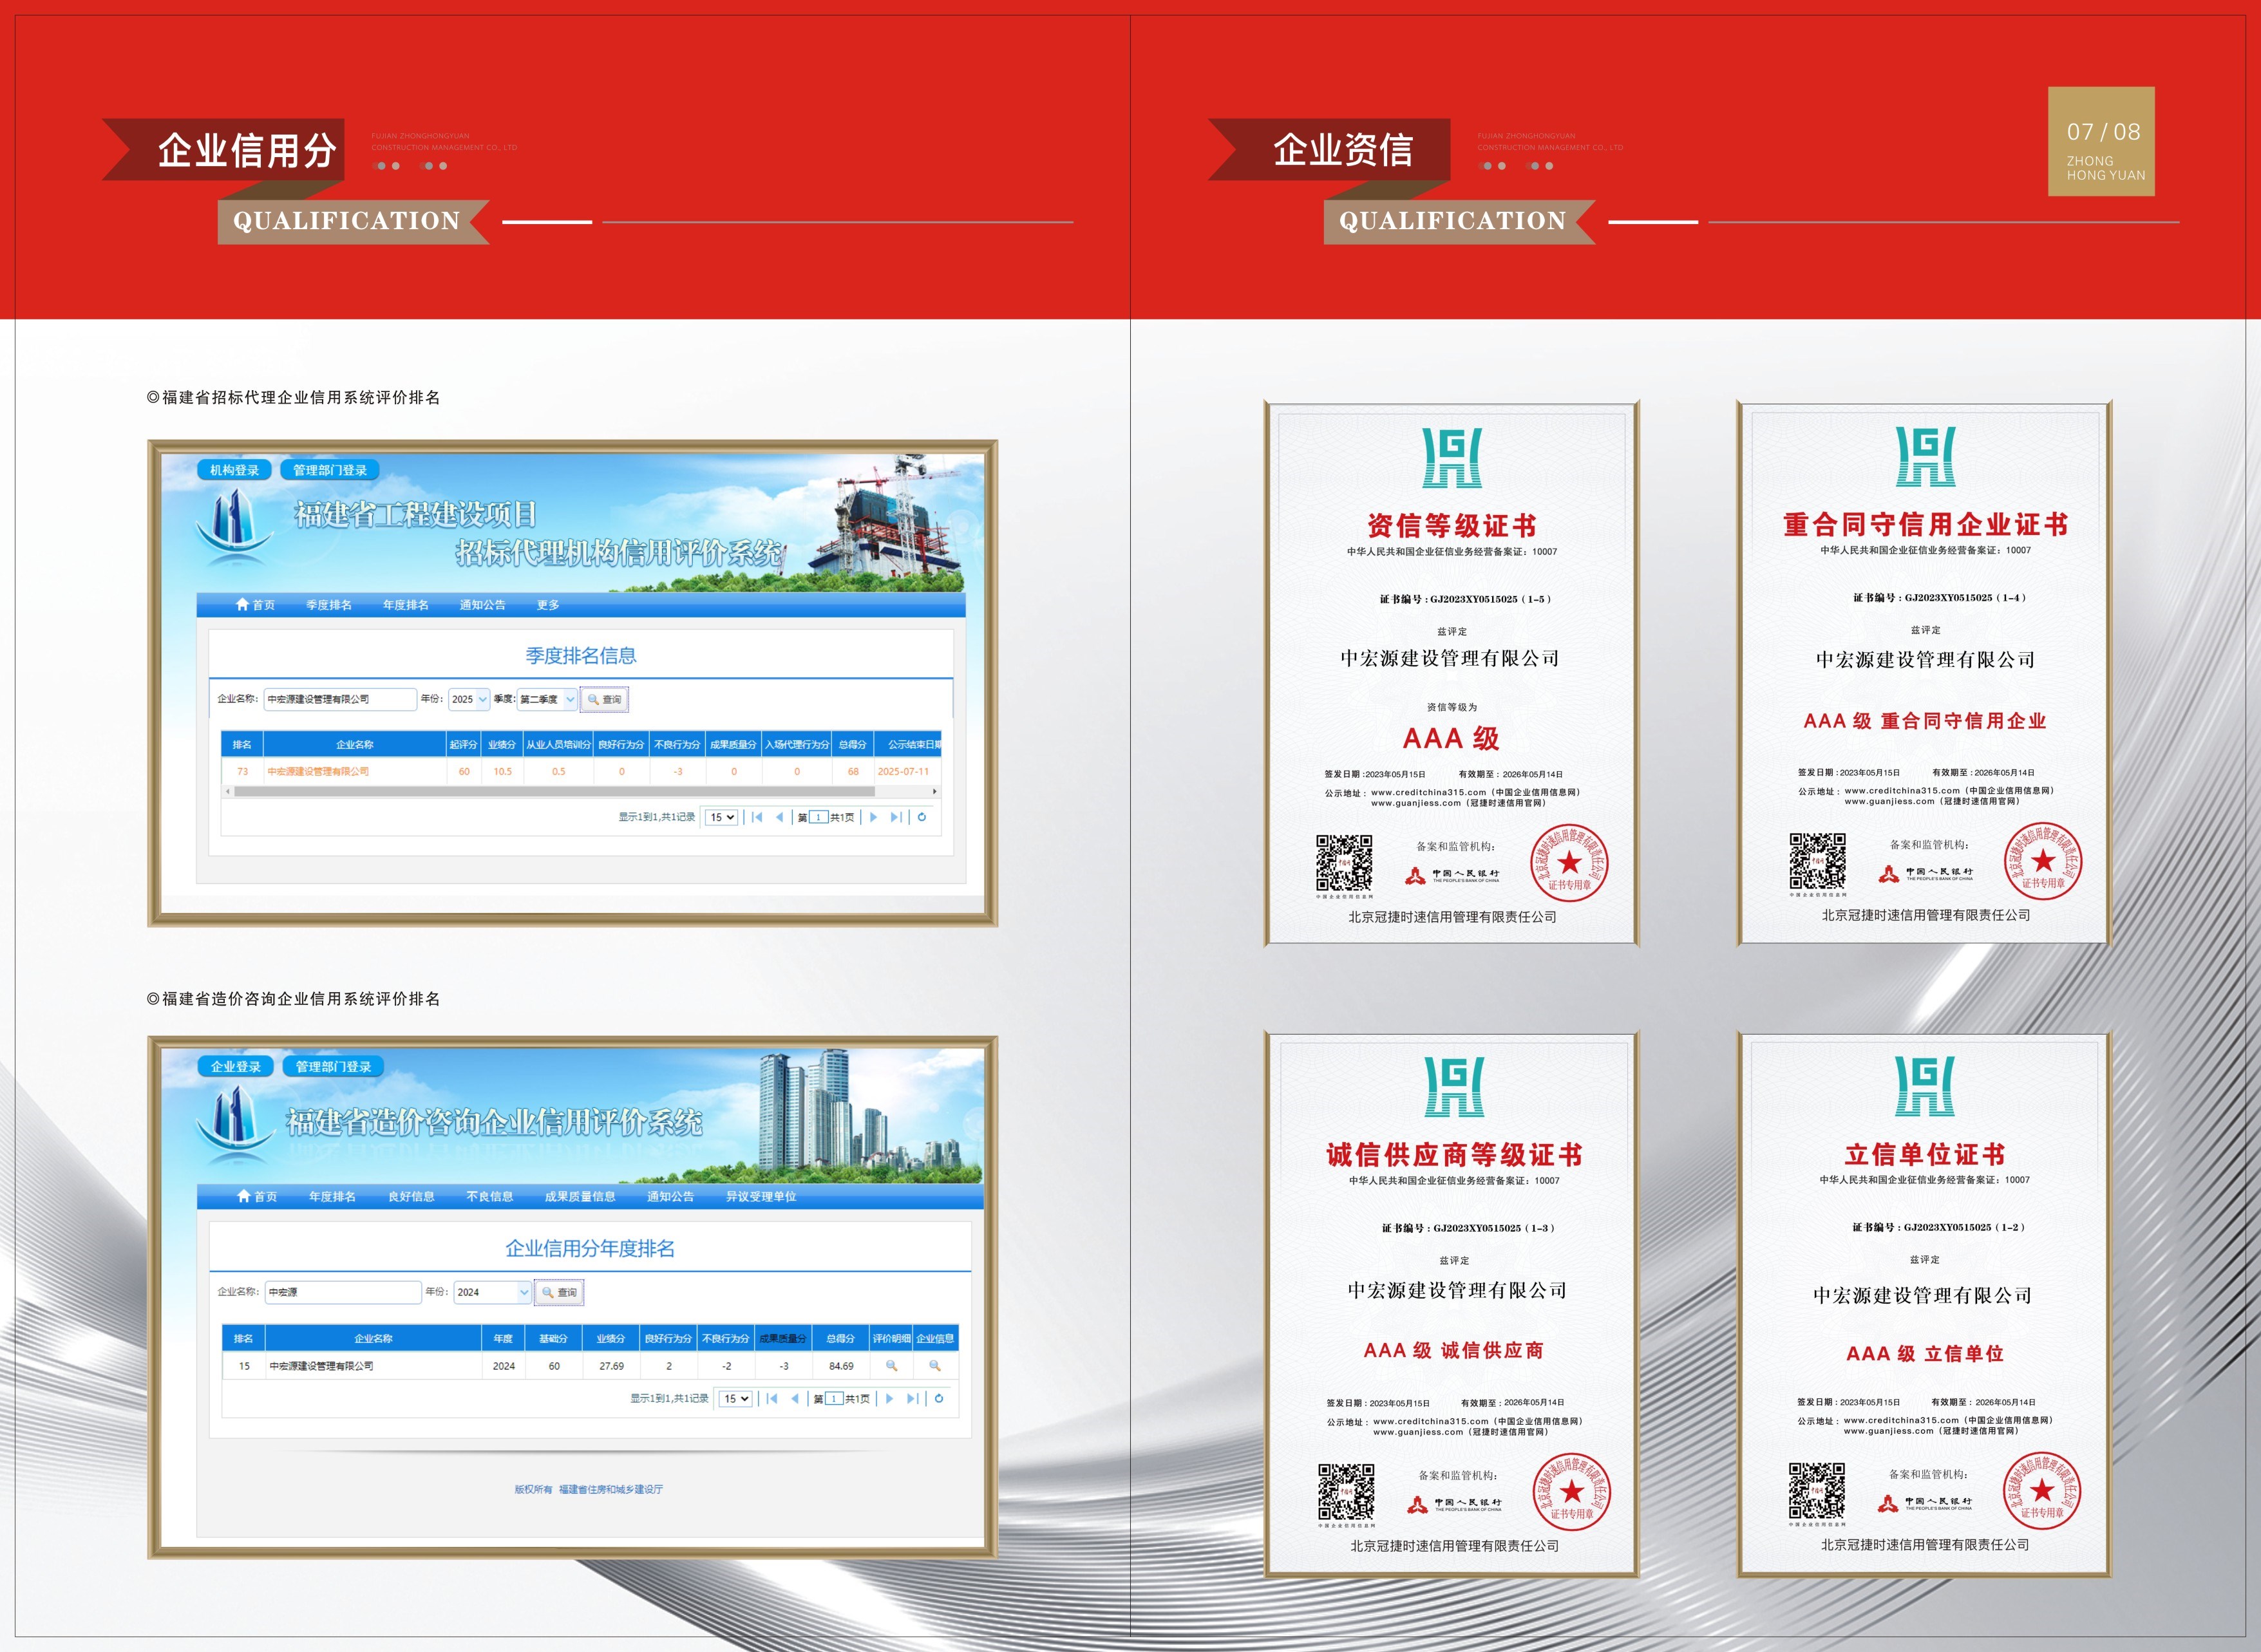
Task: Click 管理部门登录 in 造价咨询 system
Action: 333,1066
